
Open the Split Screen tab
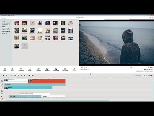(65, 69)
